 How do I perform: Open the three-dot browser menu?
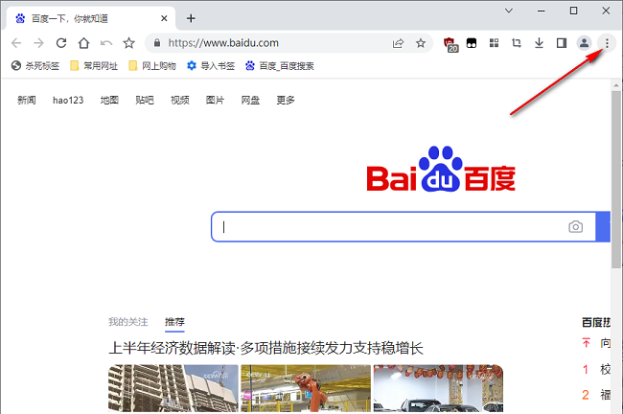pyautogui.click(x=607, y=43)
